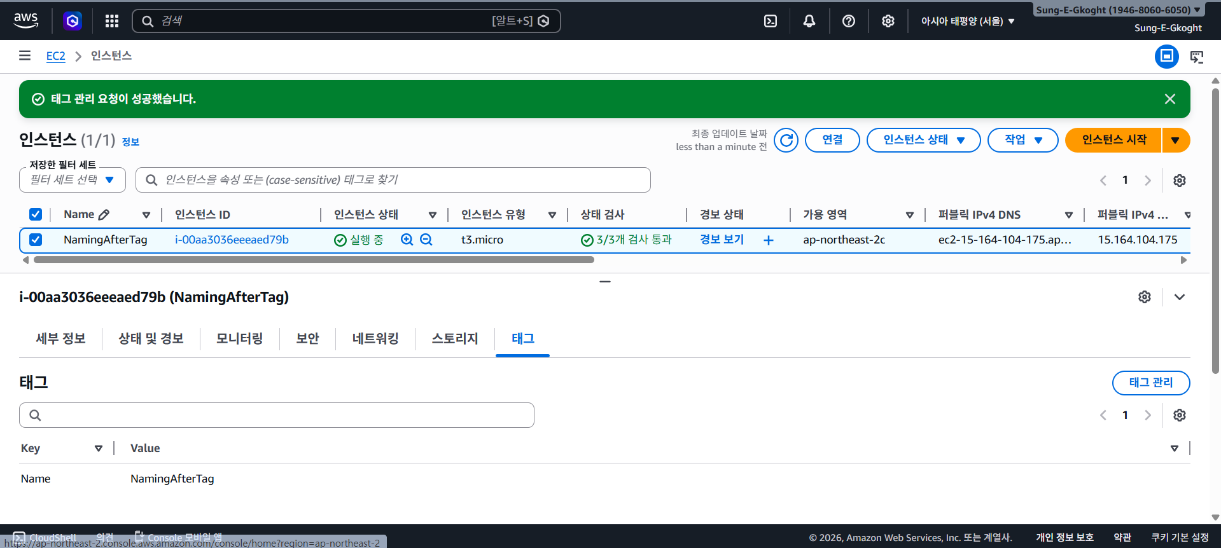
Task: Open details panel settings gear
Action: [1145, 297]
